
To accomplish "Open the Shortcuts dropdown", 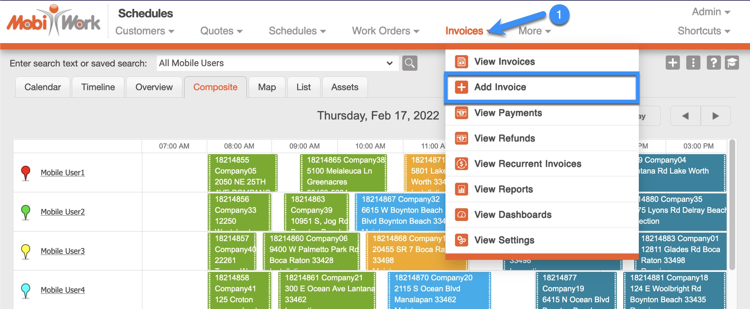I will 704,31.
